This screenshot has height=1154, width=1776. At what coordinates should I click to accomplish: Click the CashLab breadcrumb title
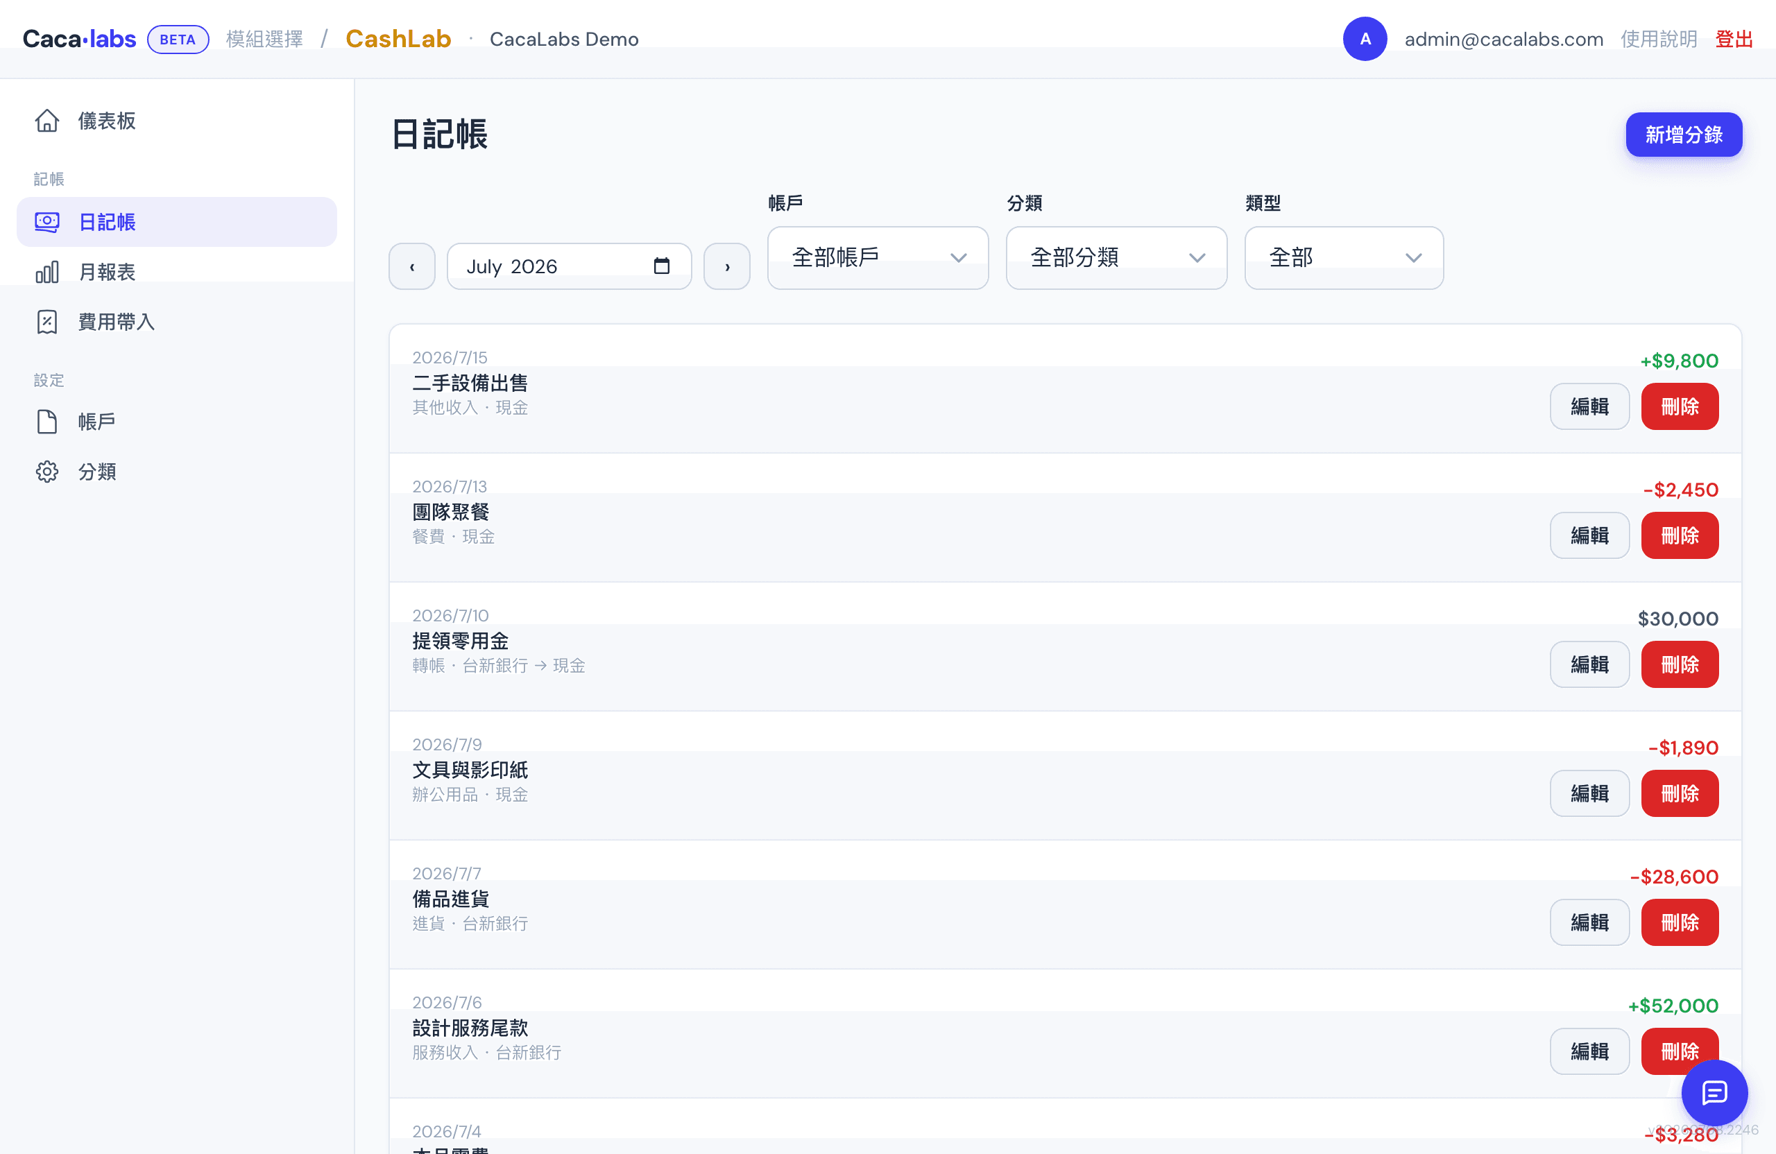coord(398,40)
